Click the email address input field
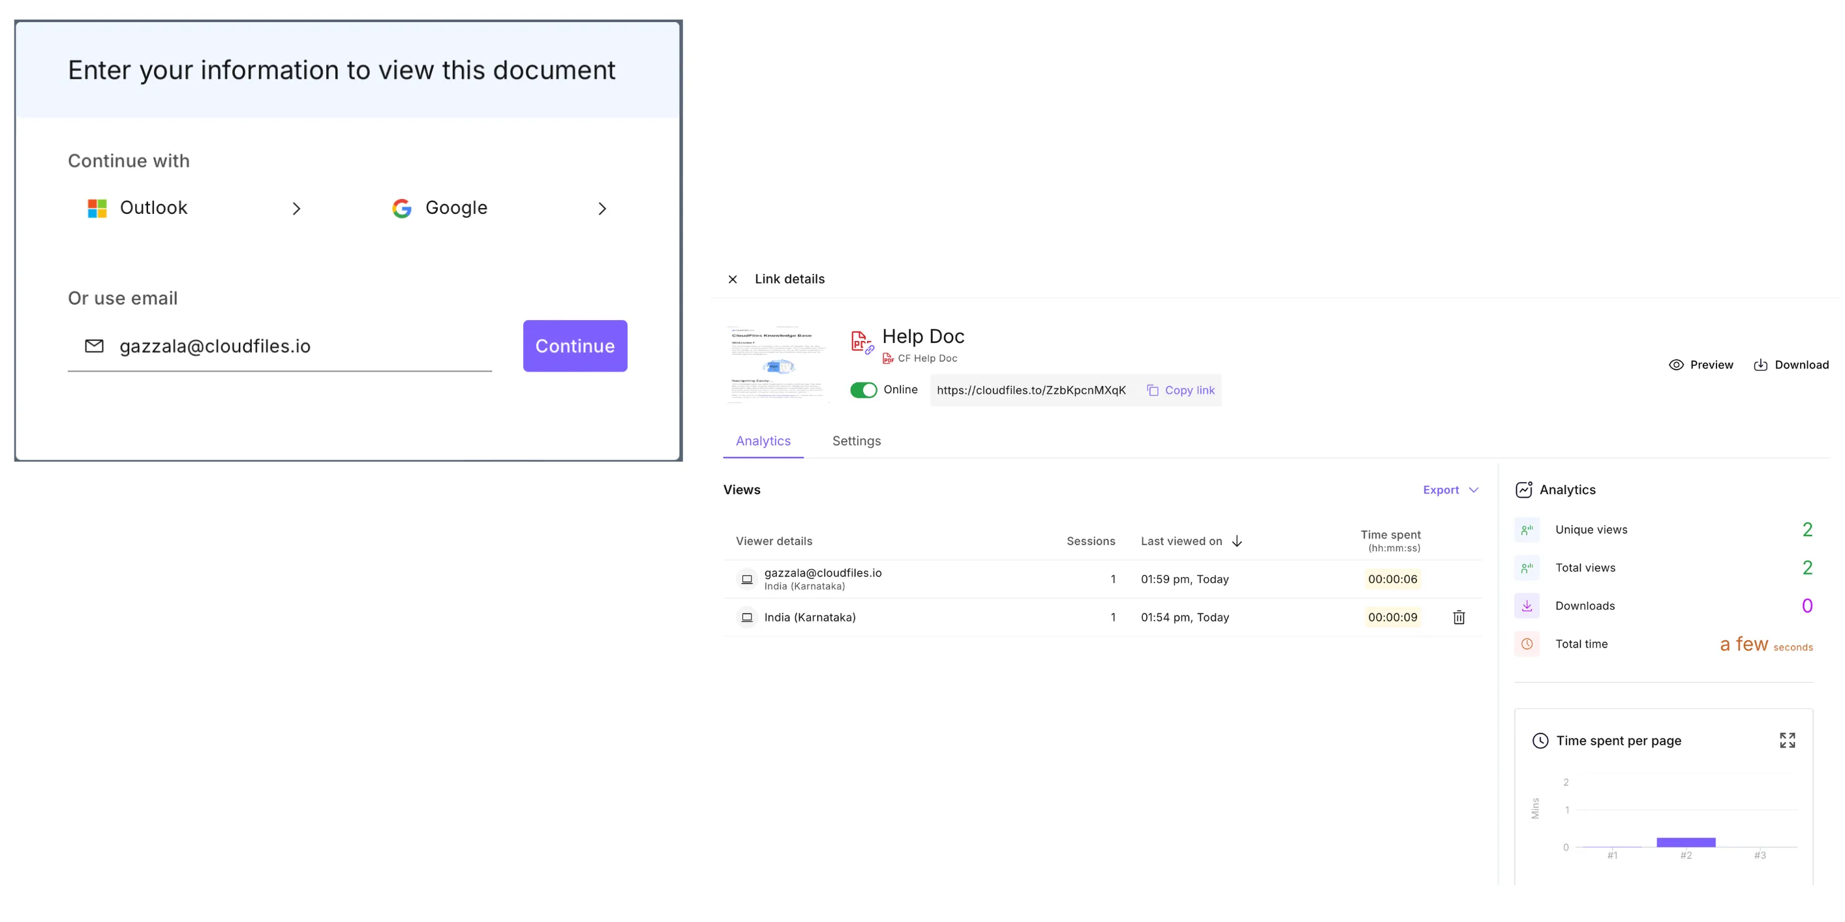This screenshot has width=1845, height=922. (x=301, y=346)
